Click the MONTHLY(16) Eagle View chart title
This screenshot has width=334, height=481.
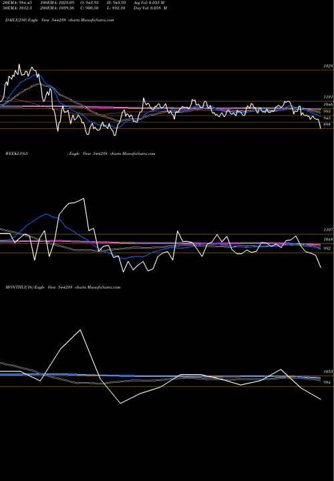(x=63, y=287)
